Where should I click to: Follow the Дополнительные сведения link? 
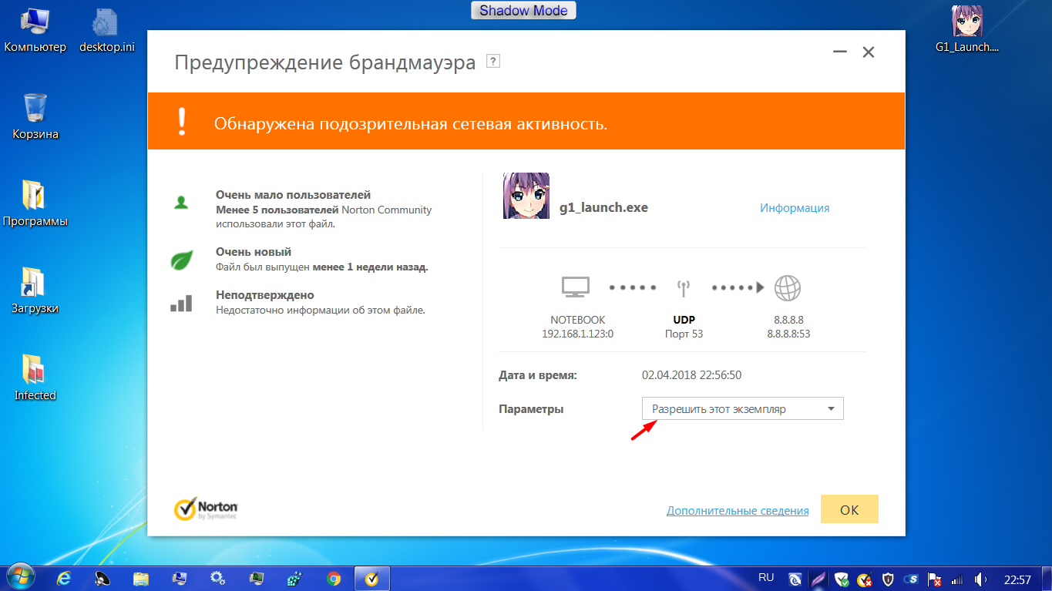coord(738,511)
